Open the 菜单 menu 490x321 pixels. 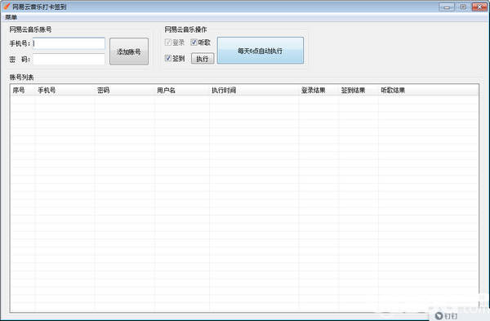[11, 17]
